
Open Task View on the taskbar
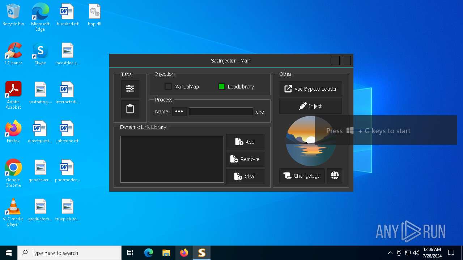pos(130,253)
